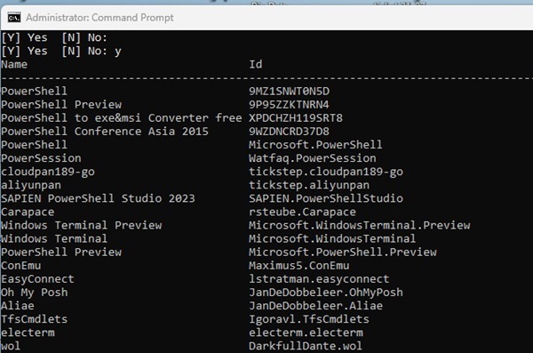
Task: Click the electerm.electerm Id entry
Action: pyautogui.click(x=306, y=333)
